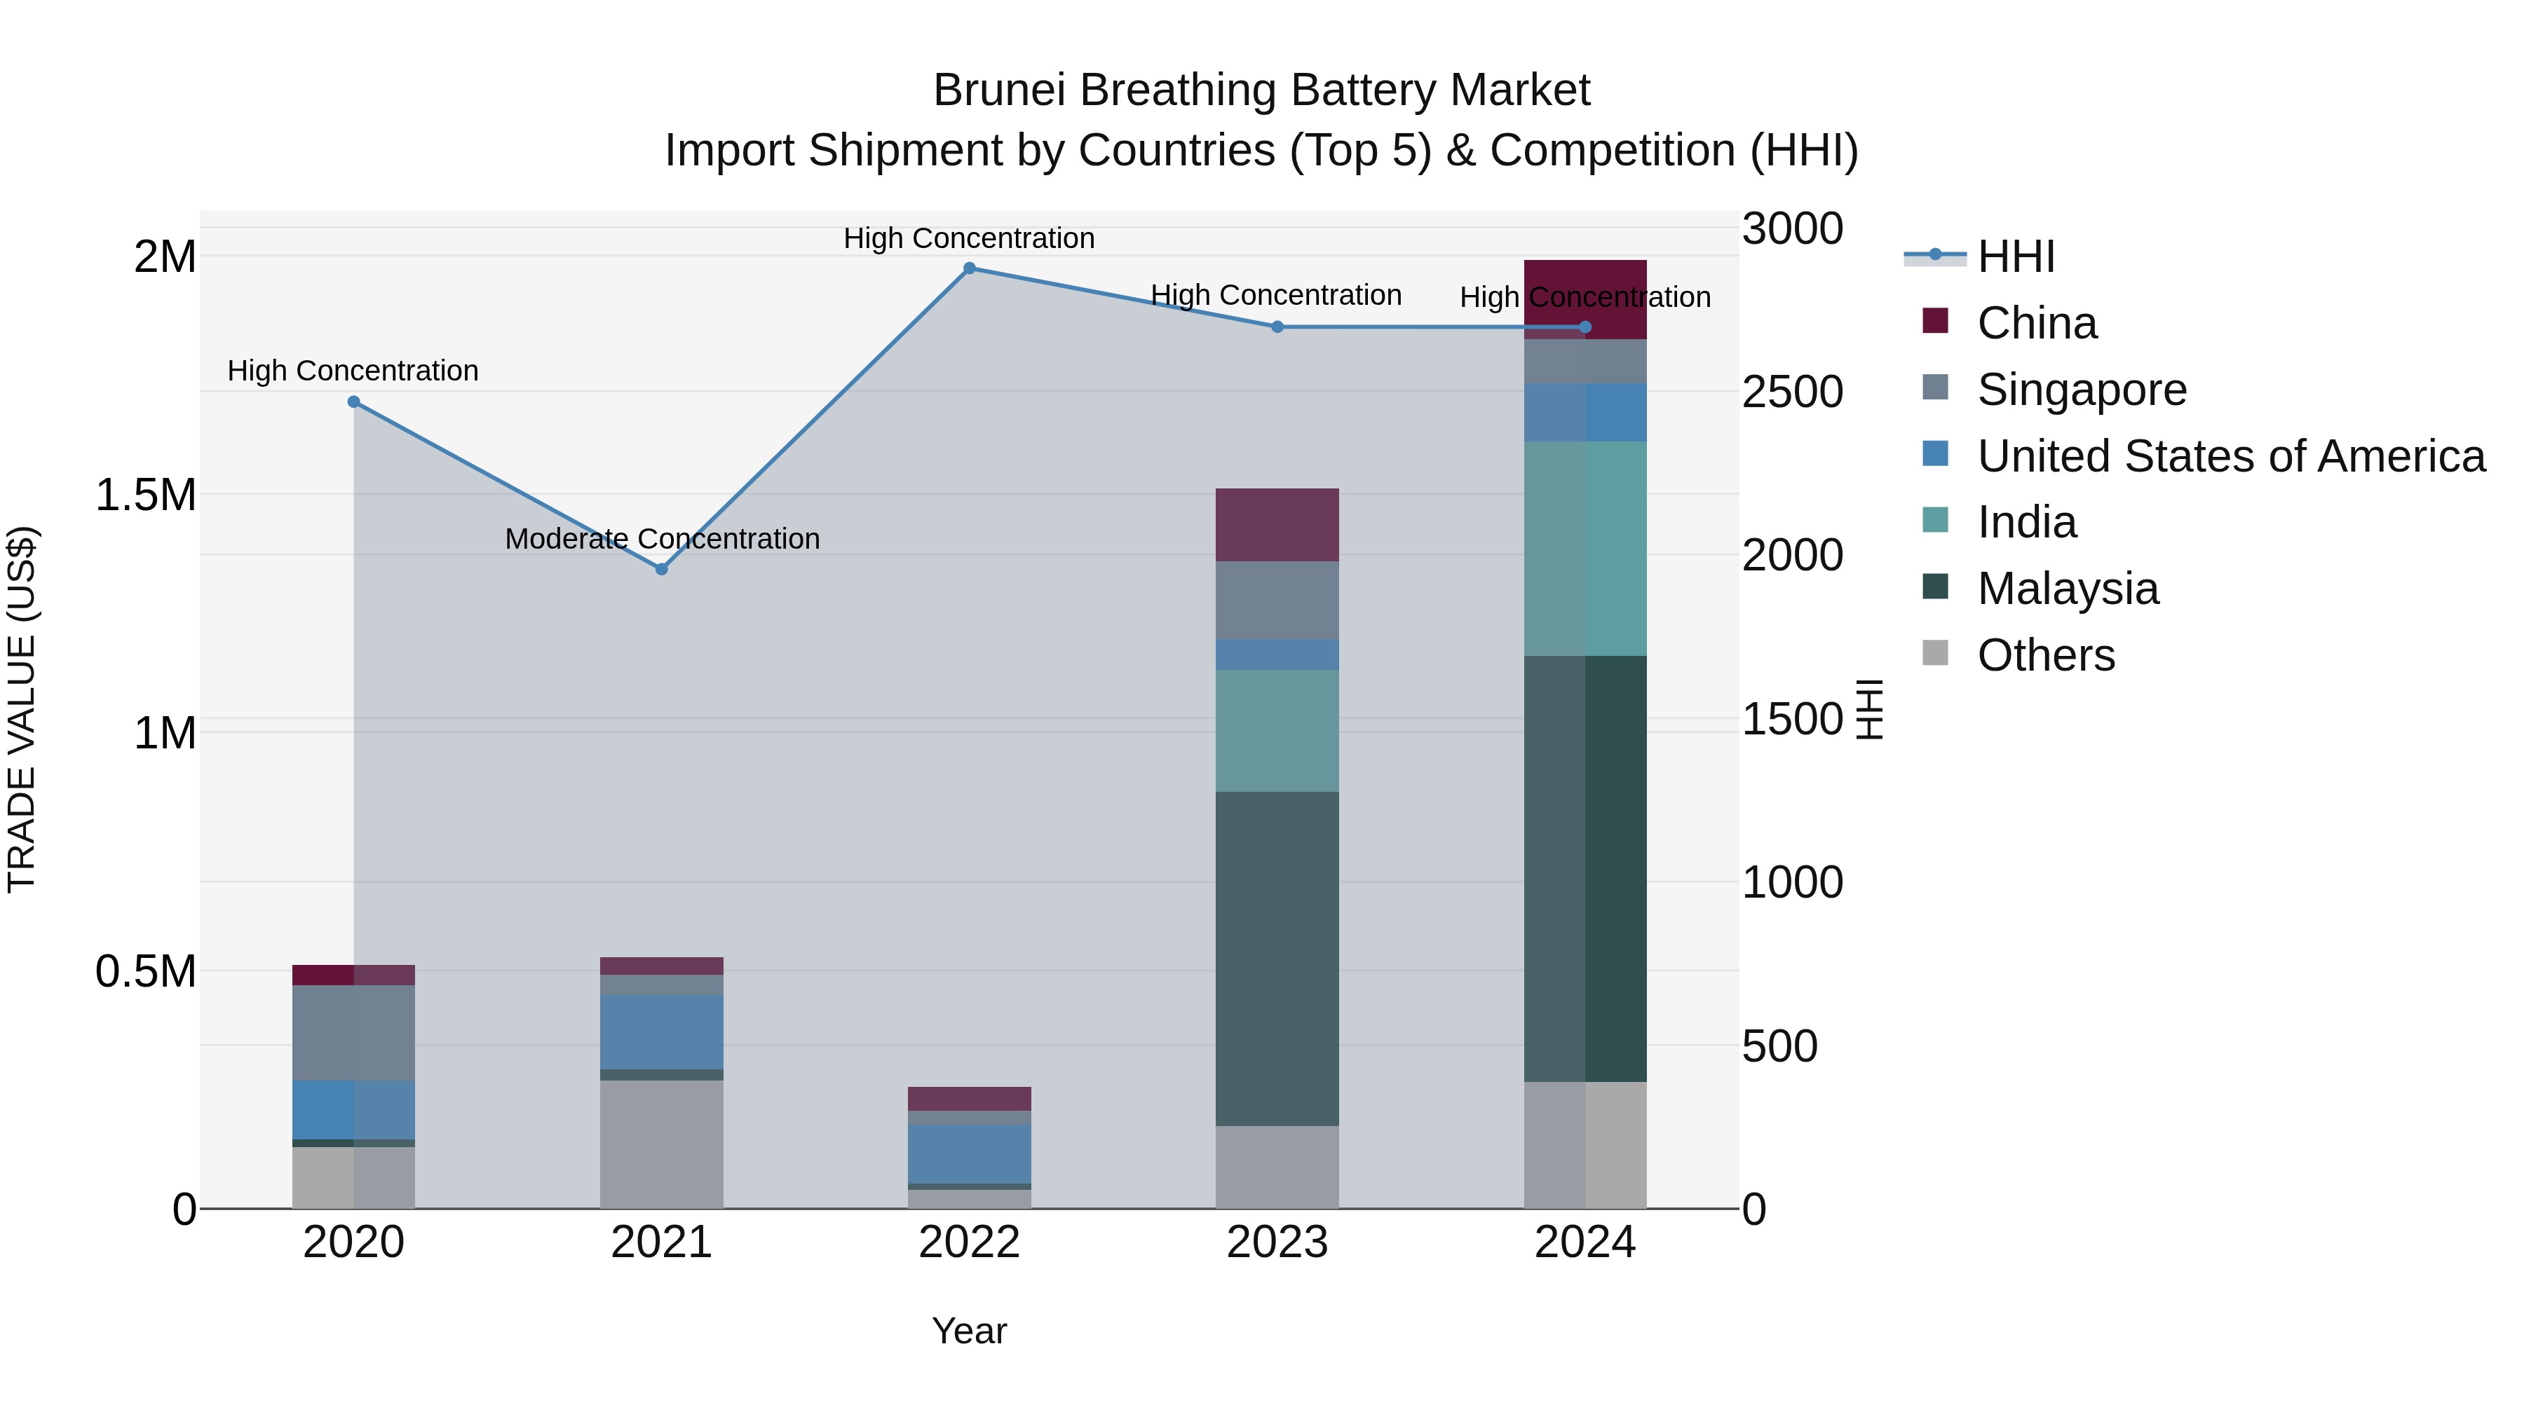Click the 2022 x-axis tick label
Screen dimensions: 2524x1419
click(969, 1242)
